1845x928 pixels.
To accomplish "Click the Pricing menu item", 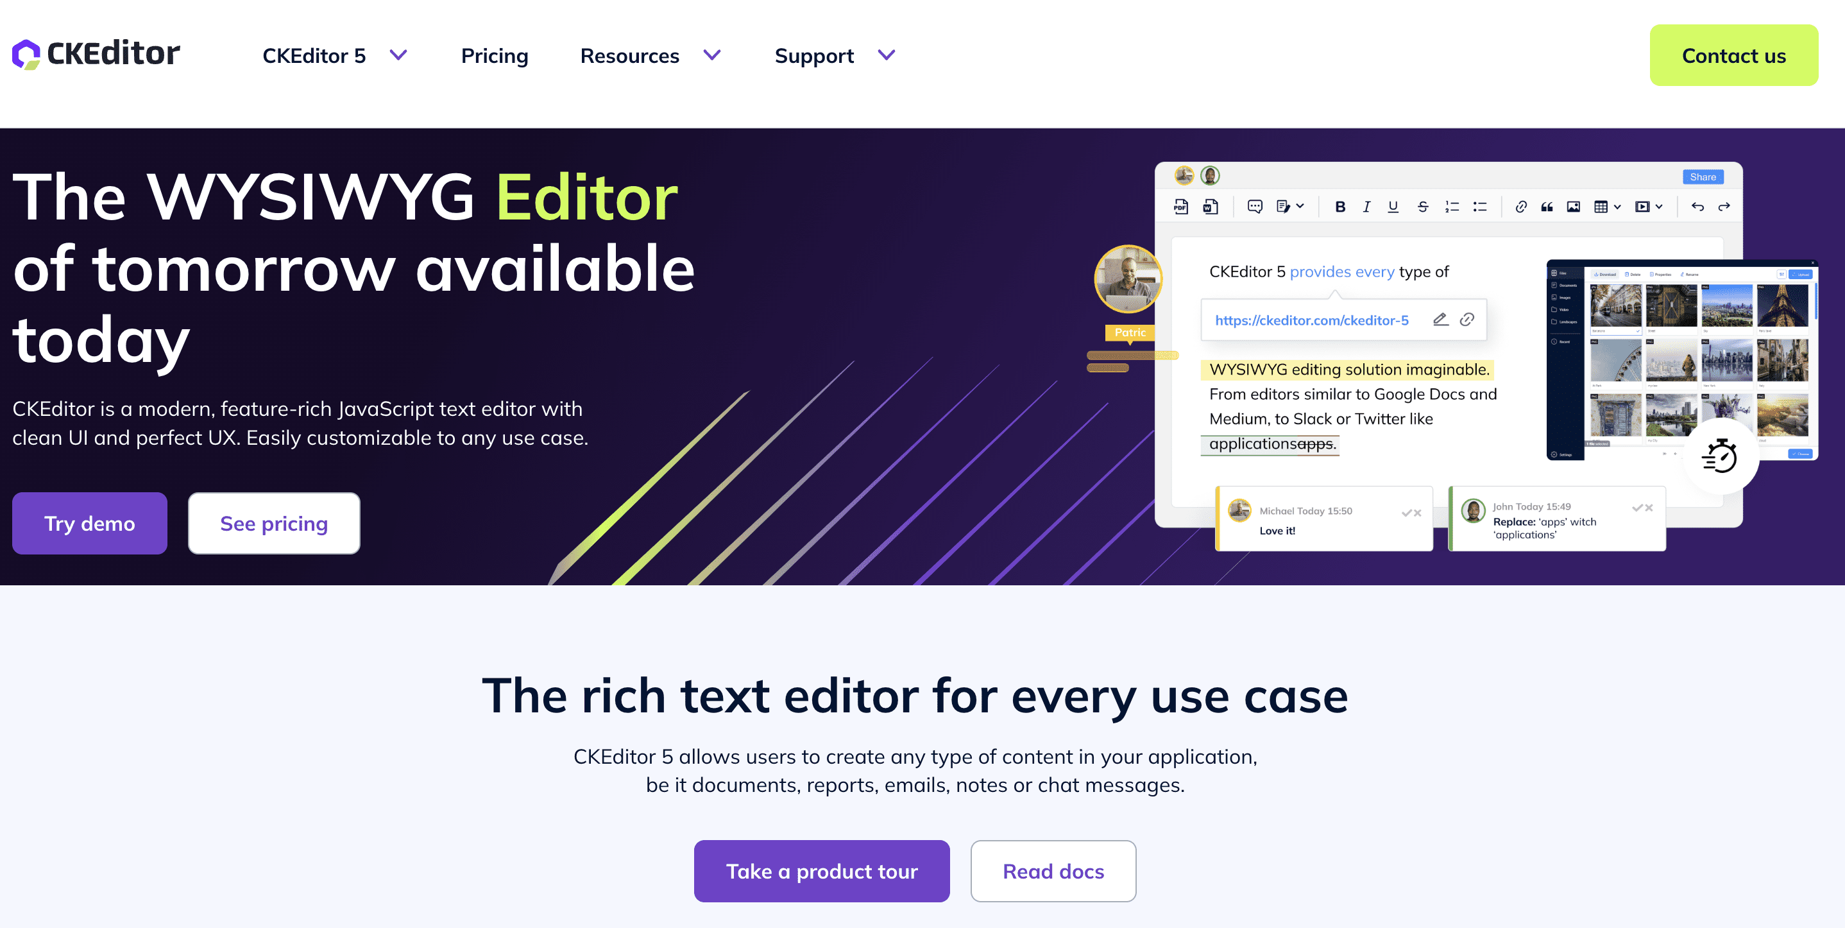I will (x=495, y=56).
